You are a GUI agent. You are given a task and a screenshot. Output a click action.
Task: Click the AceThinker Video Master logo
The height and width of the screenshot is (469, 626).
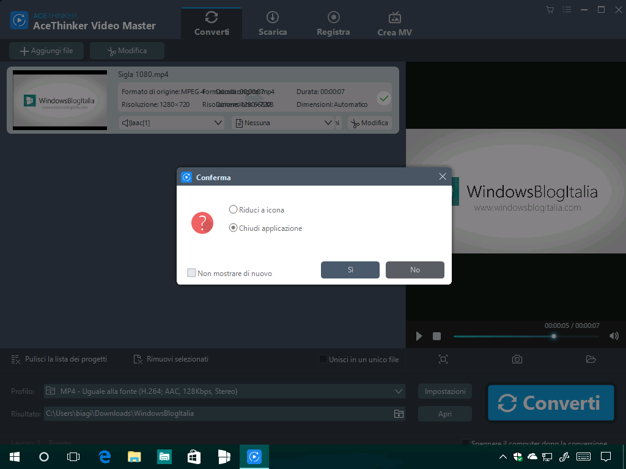click(19, 21)
